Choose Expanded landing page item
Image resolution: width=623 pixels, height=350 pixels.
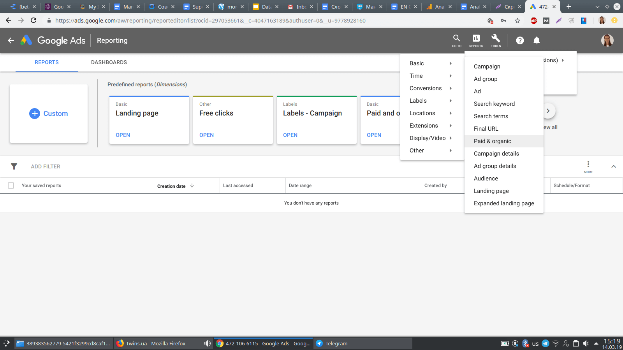pyautogui.click(x=504, y=203)
